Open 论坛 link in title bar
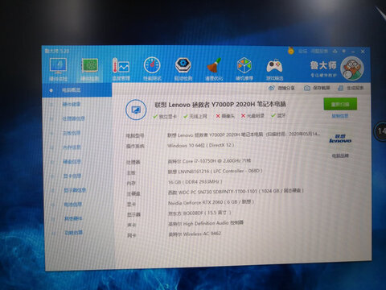 [x=303, y=51]
